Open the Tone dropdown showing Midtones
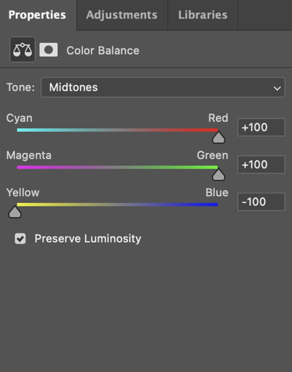Viewport: 292px width, 372px height. [163, 88]
